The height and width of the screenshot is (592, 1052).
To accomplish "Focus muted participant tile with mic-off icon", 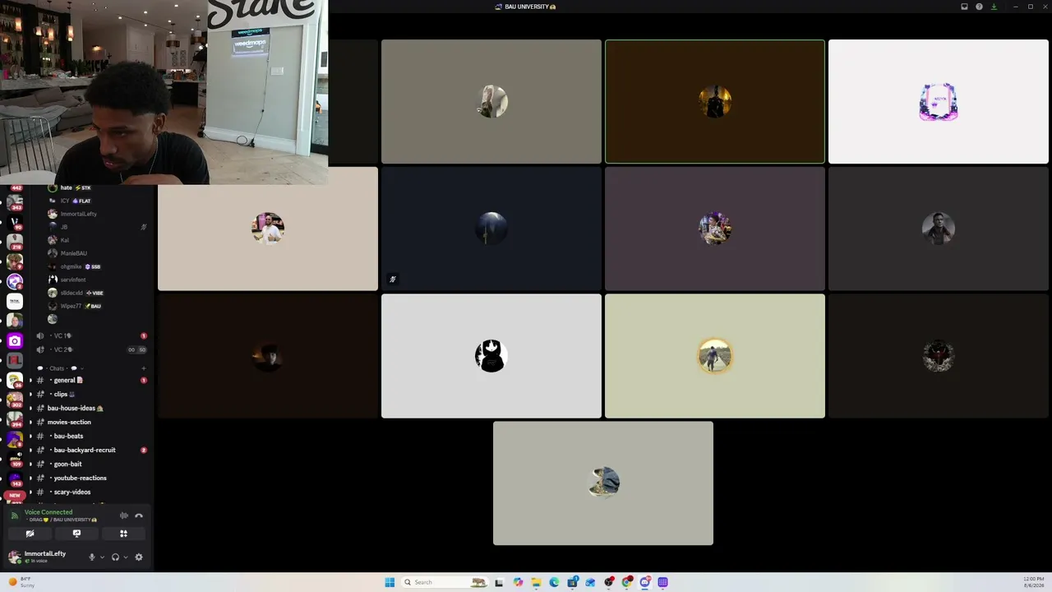I will (x=491, y=229).
